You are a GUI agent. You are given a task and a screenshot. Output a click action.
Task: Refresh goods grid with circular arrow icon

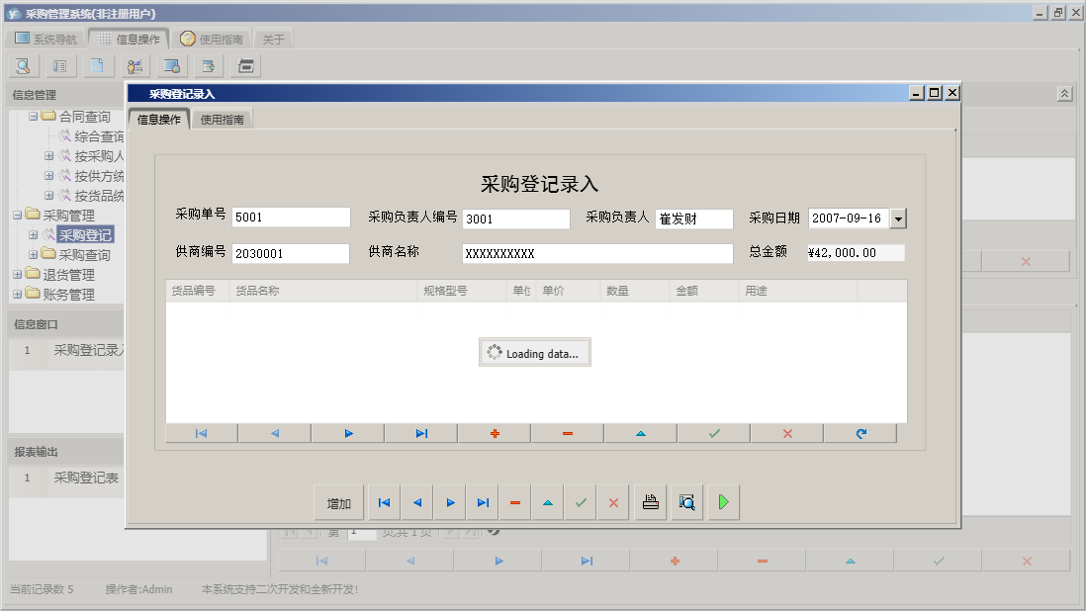(860, 432)
